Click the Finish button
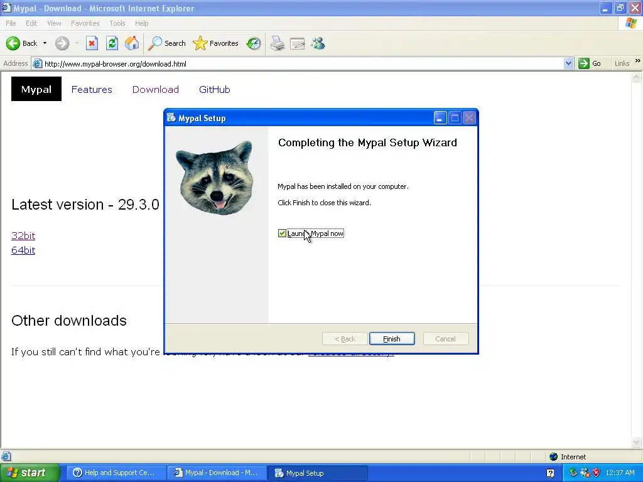 pyautogui.click(x=392, y=339)
